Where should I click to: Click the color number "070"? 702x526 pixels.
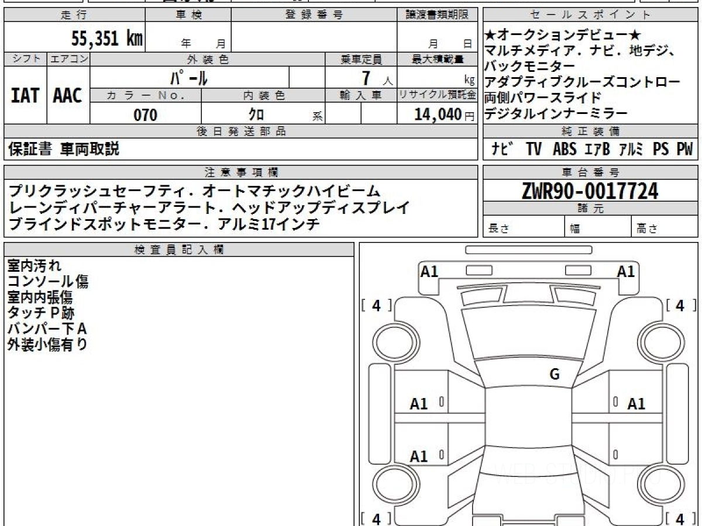(146, 115)
